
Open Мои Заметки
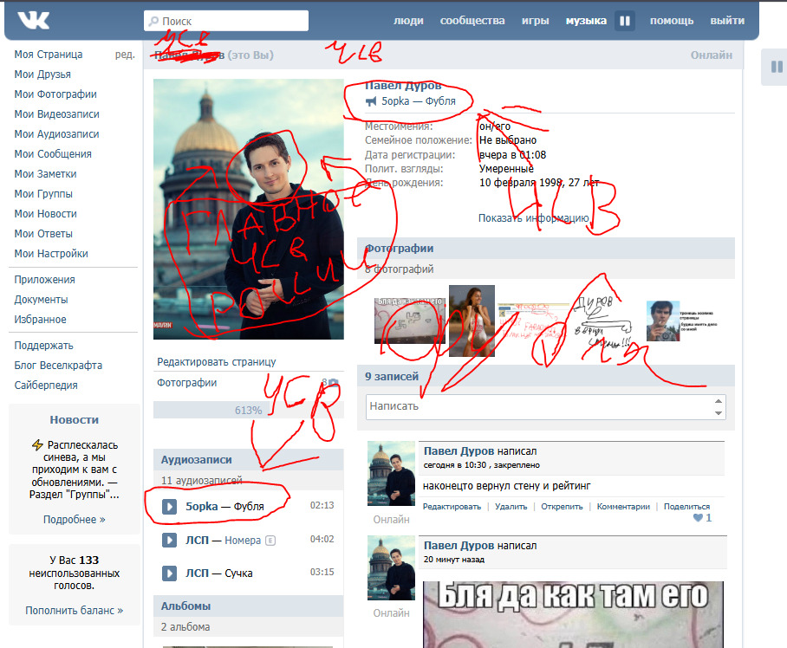(x=45, y=174)
